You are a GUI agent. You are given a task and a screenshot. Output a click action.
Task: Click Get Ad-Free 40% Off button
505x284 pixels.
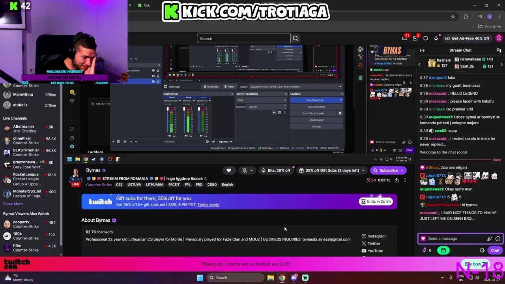(467, 38)
